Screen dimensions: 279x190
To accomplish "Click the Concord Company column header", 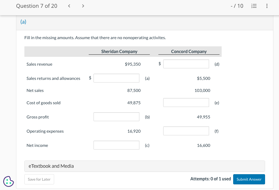I will (189, 51).
